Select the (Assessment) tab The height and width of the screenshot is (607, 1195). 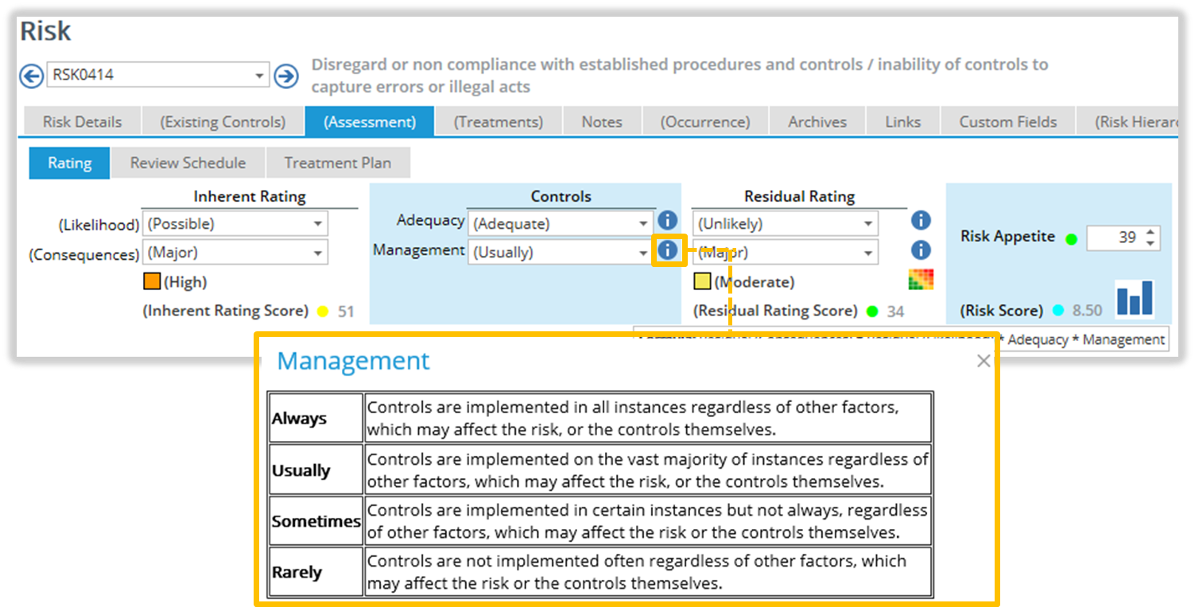point(370,122)
